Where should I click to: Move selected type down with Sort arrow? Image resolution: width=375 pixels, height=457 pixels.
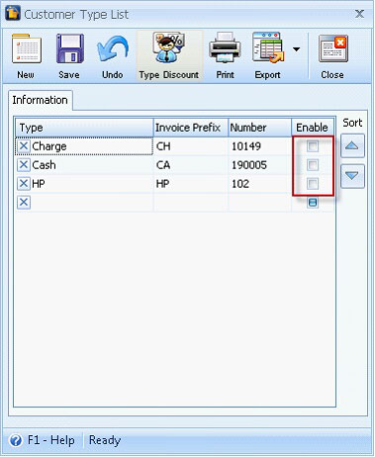(x=352, y=176)
